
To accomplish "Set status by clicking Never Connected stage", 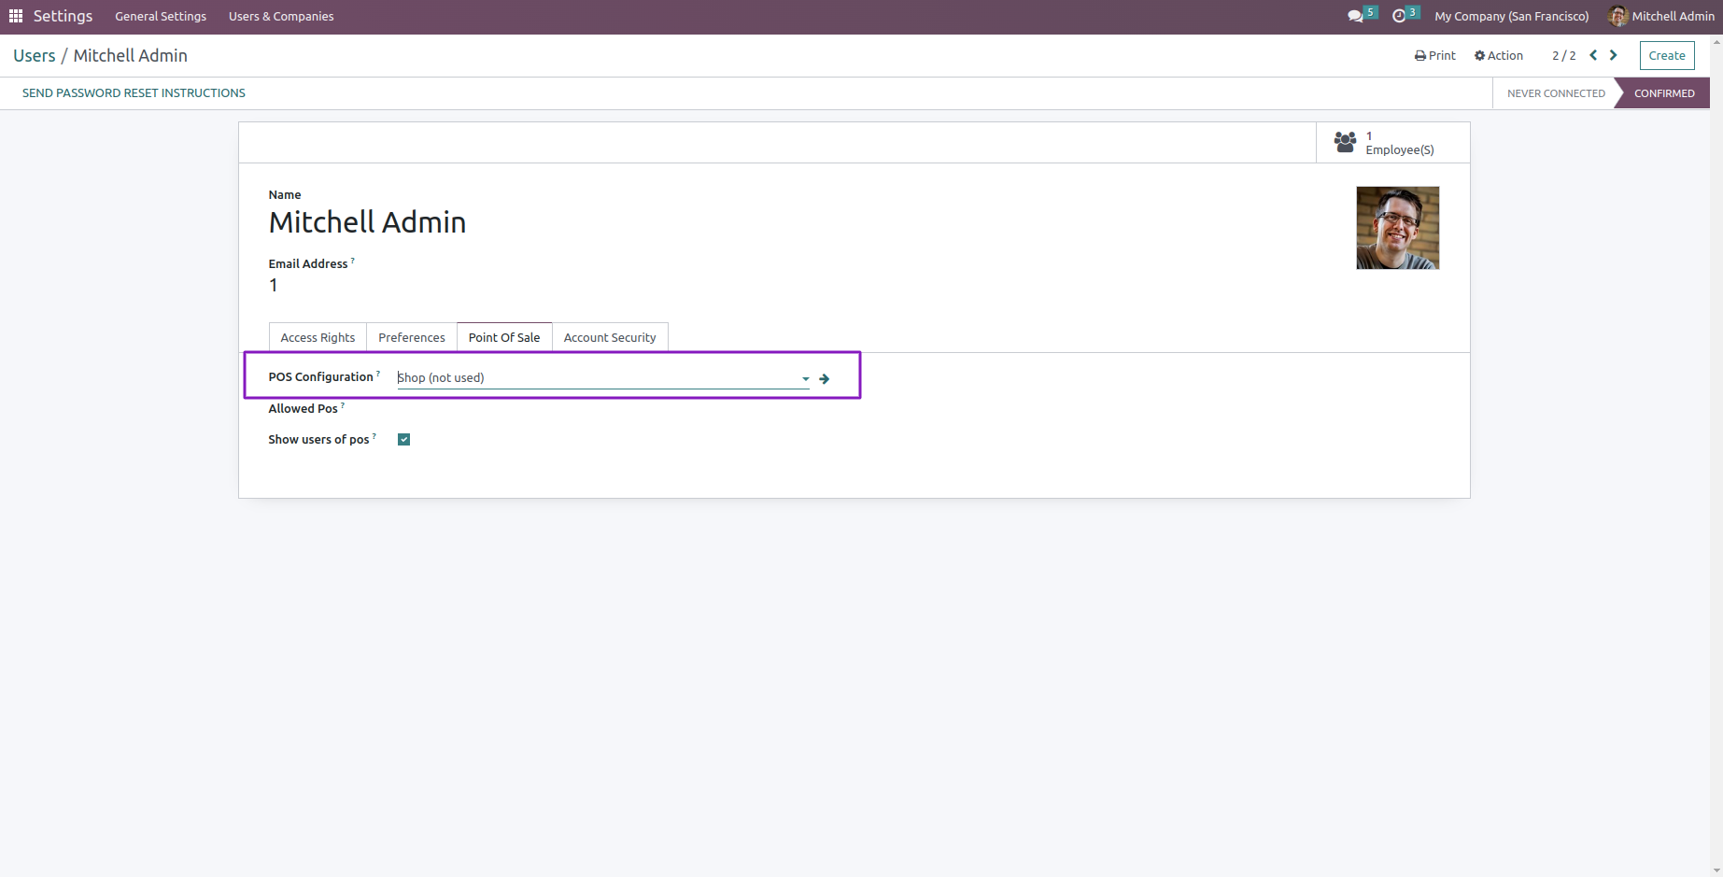I will 1555,92.
